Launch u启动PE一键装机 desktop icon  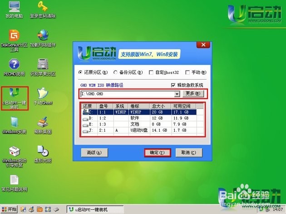[x=15, y=98]
